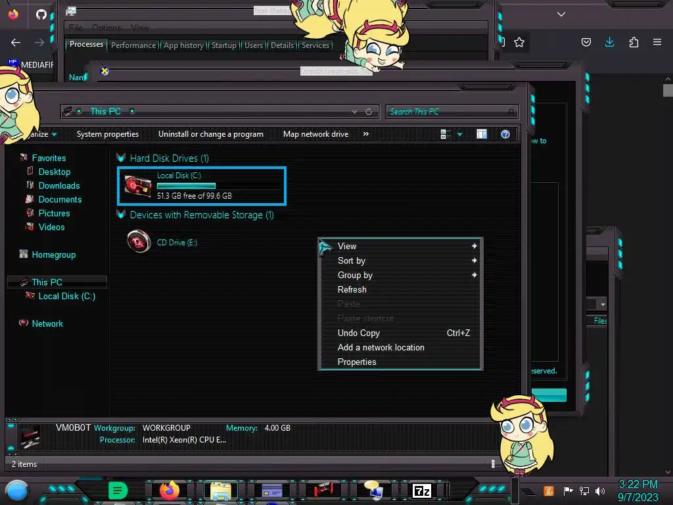Switch to Processes tab in Task Manager

click(86, 44)
